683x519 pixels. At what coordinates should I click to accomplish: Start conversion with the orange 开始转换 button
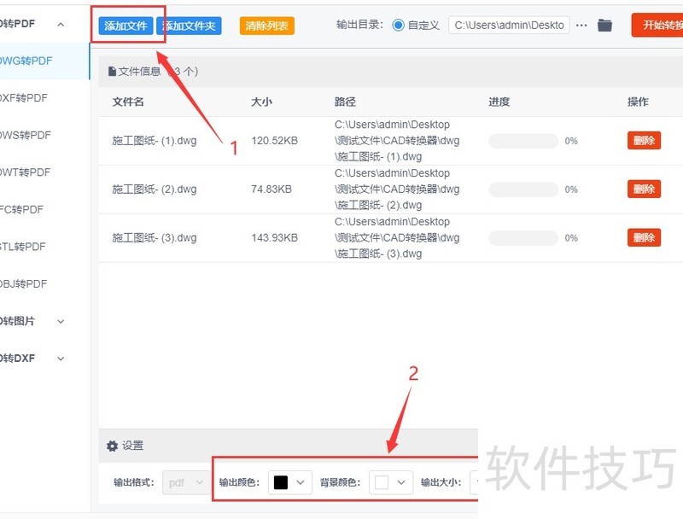coord(657,26)
